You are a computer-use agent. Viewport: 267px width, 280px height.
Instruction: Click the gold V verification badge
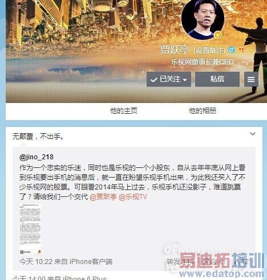click(x=218, y=35)
